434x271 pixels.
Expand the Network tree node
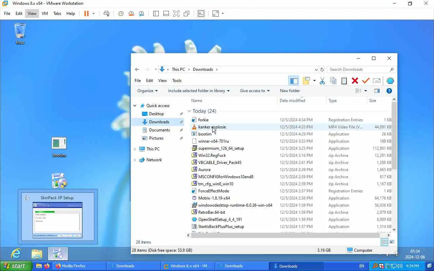[x=135, y=160]
